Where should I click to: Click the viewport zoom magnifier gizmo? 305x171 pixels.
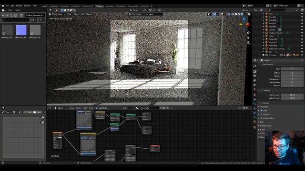tap(248, 33)
